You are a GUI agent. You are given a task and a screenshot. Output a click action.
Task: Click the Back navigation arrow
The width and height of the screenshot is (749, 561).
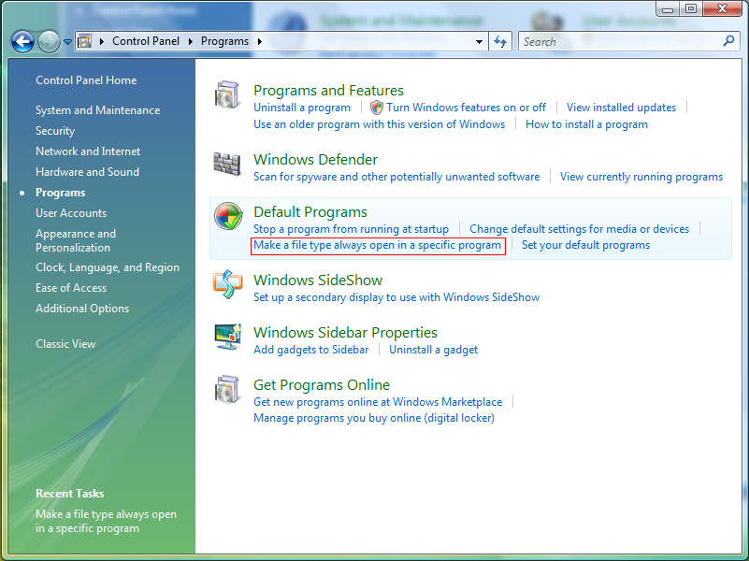click(x=22, y=41)
